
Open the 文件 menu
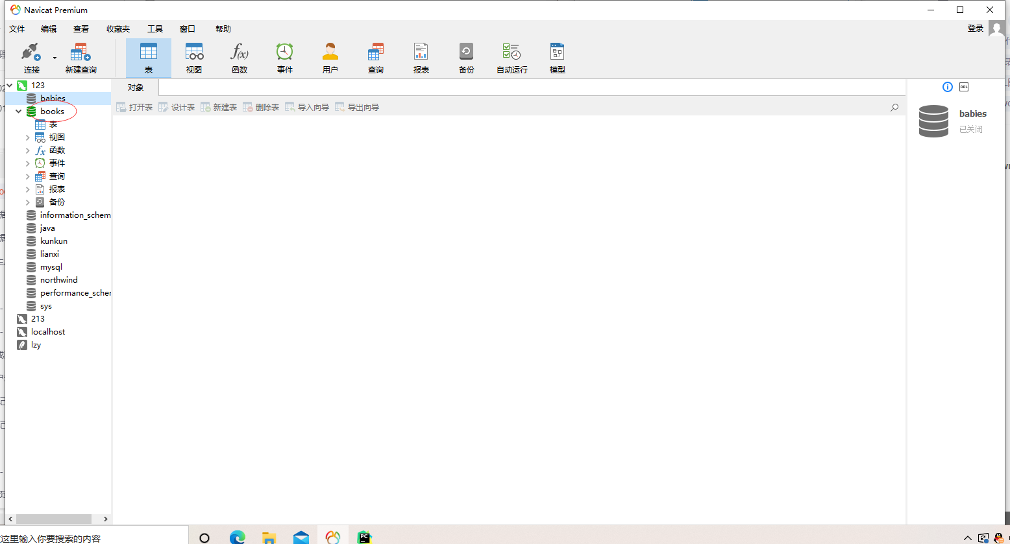pos(17,29)
